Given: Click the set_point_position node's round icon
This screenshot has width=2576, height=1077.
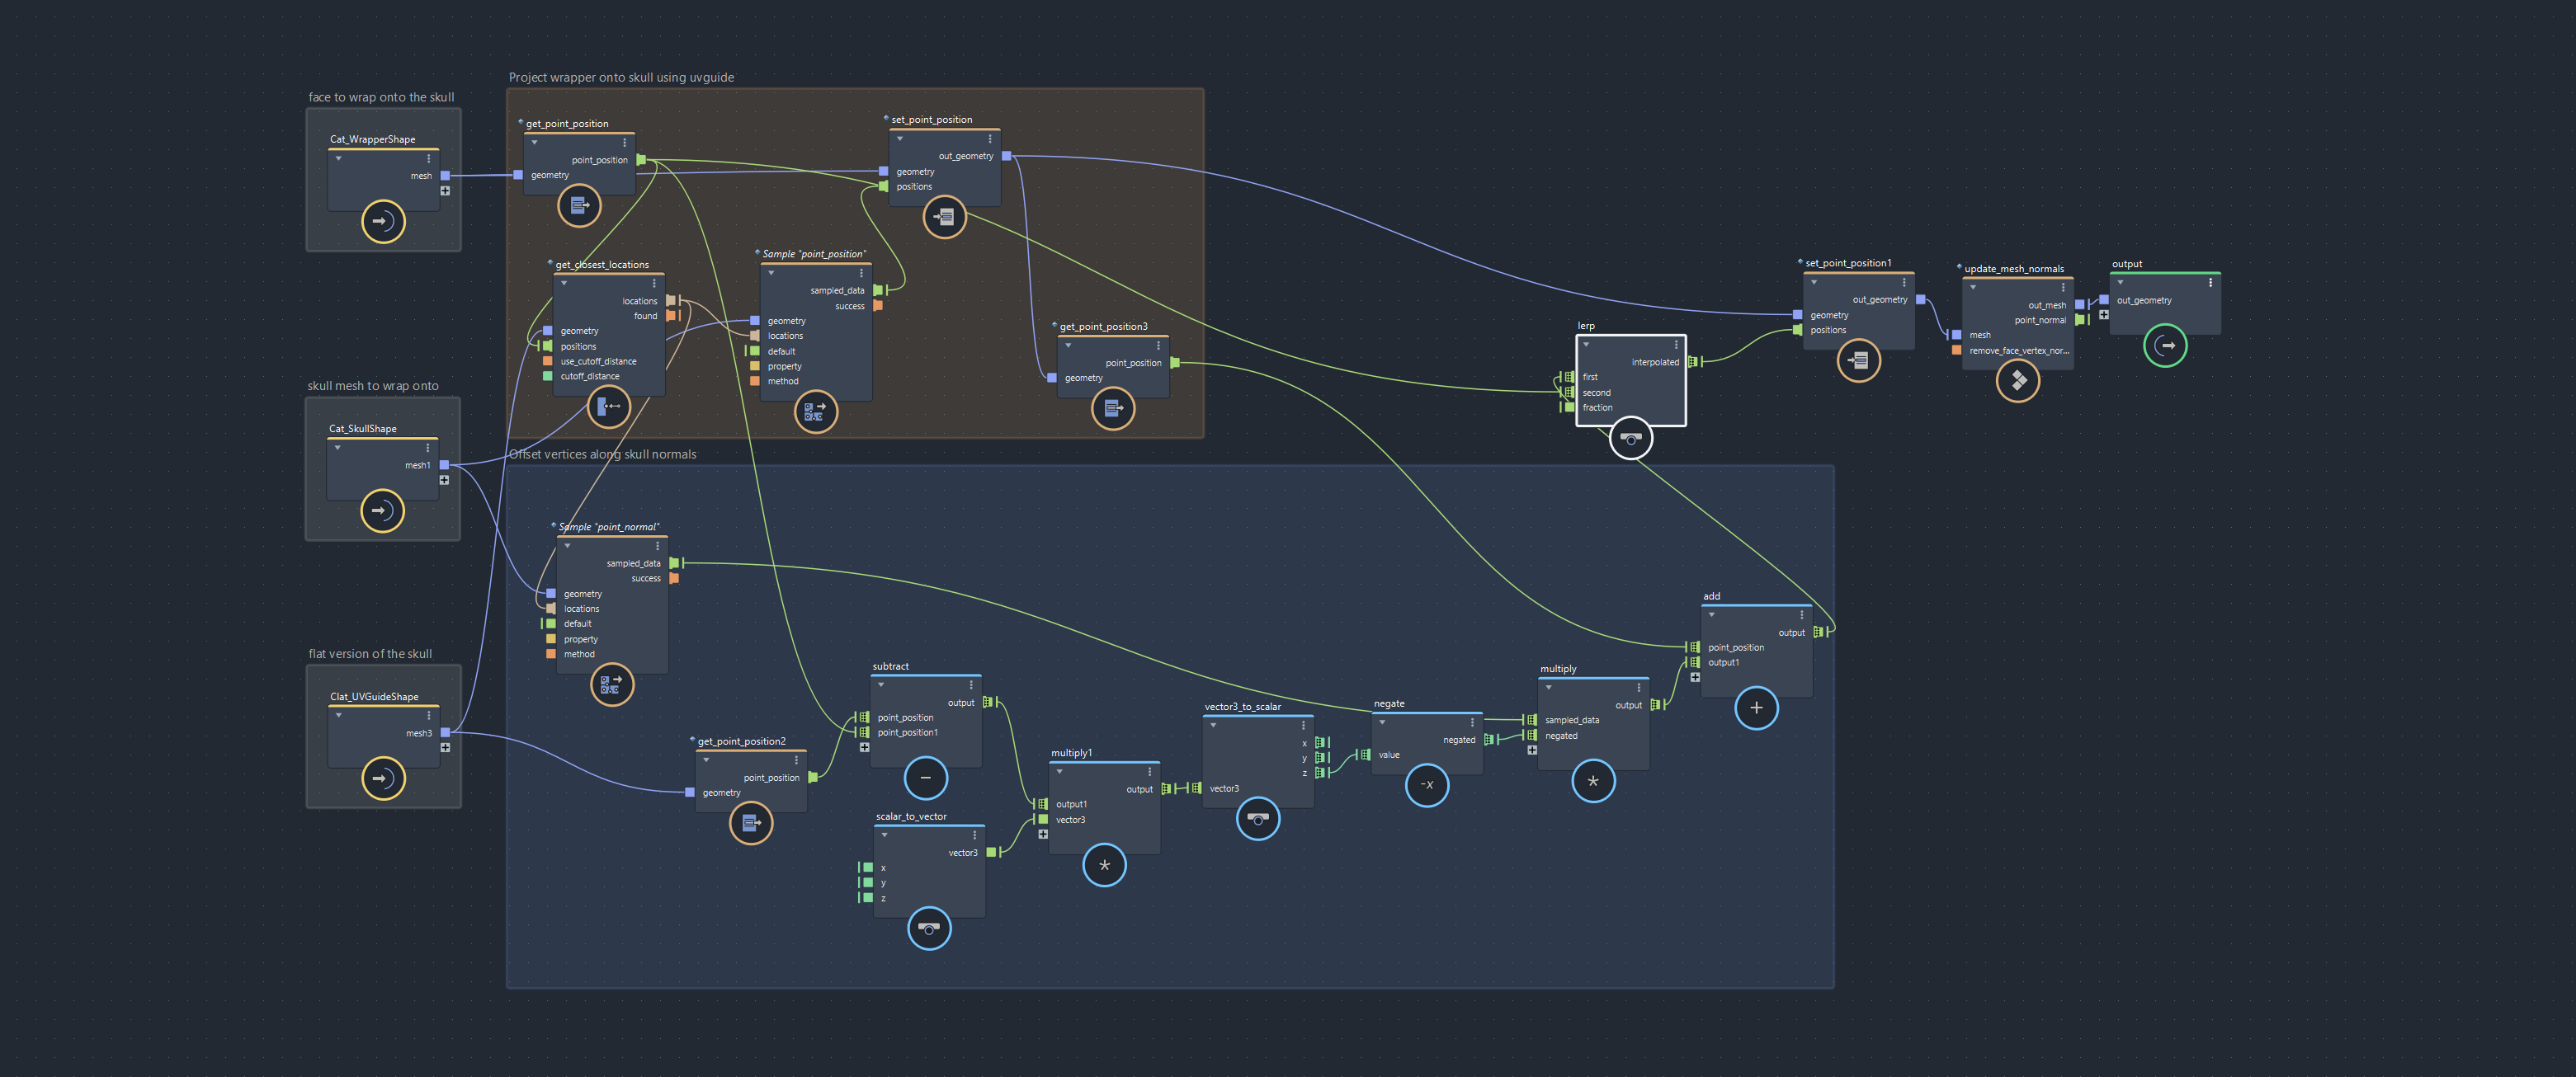Looking at the screenshot, I should (x=944, y=217).
